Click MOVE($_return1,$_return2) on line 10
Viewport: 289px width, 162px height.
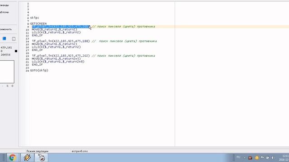[x=54, y=30]
